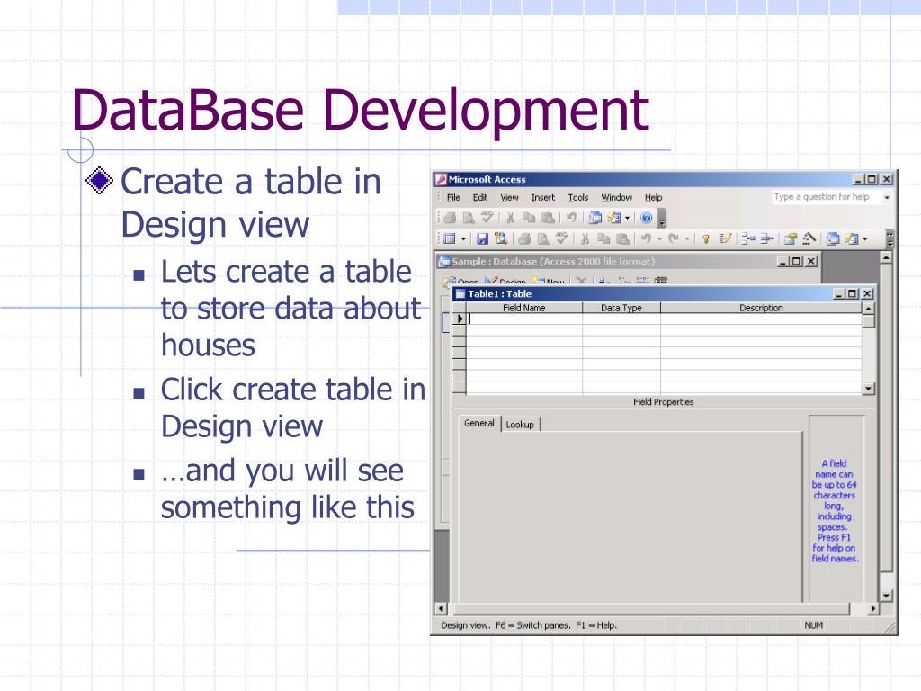Click New Object icon in the top toolbar row

(x=613, y=218)
